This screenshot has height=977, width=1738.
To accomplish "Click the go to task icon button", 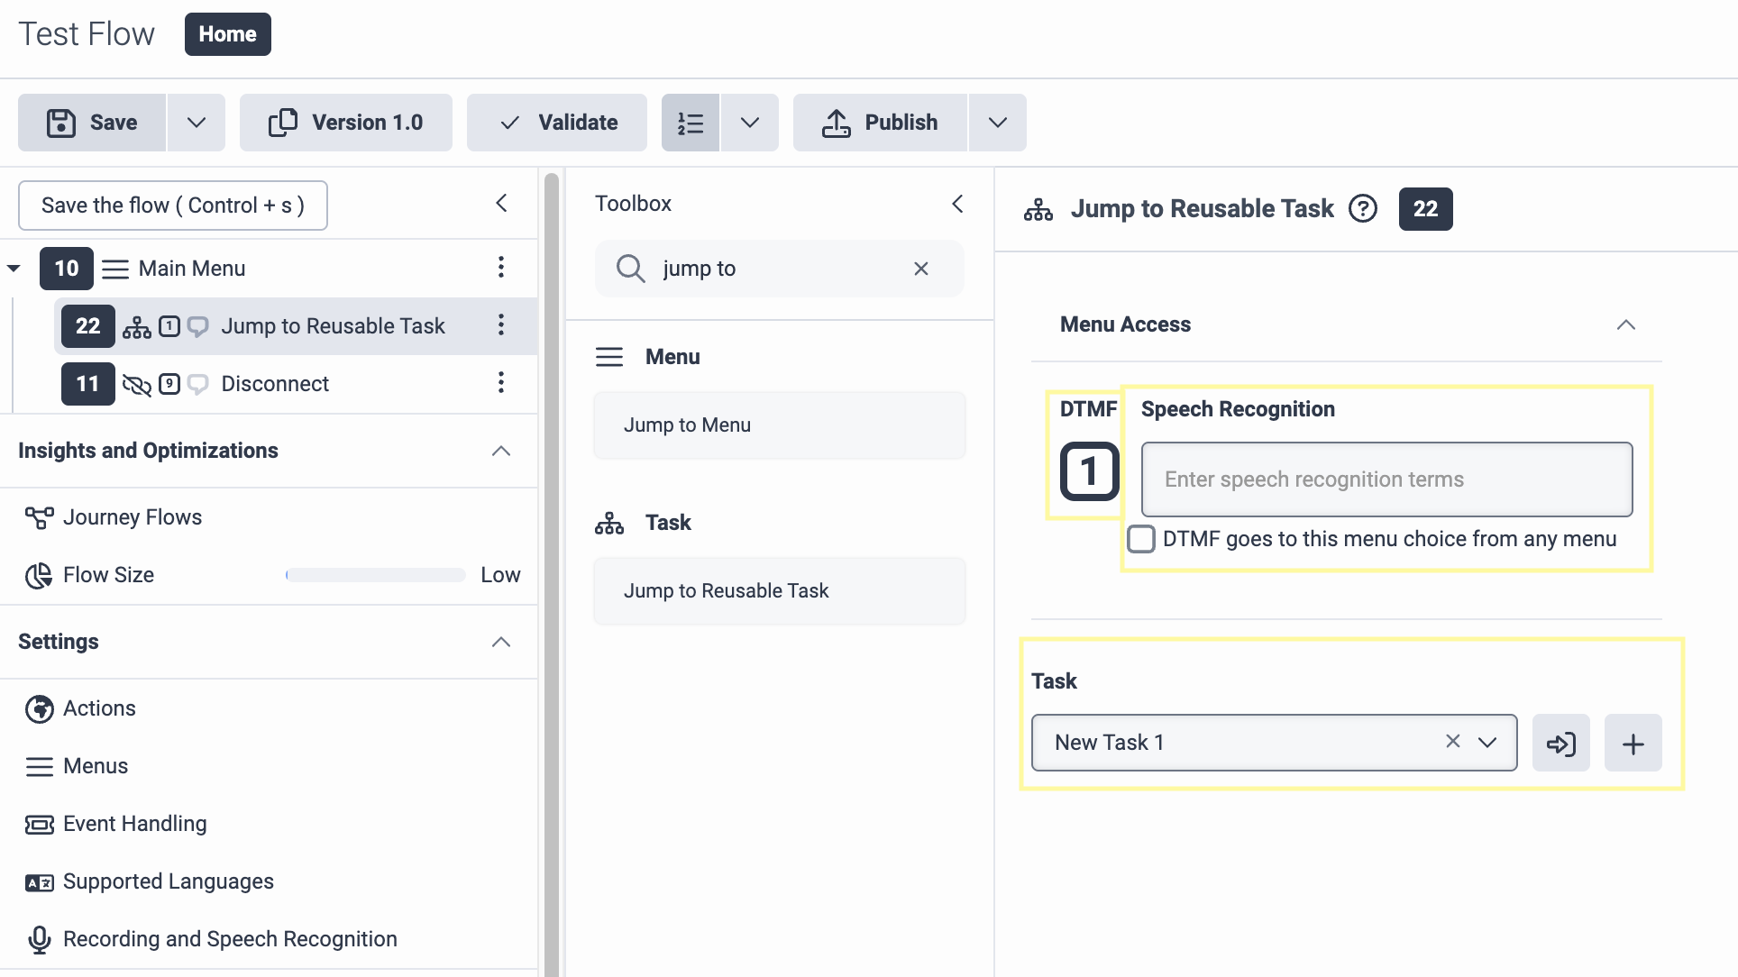I will [x=1560, y=744].
